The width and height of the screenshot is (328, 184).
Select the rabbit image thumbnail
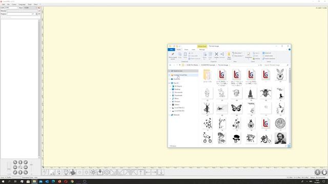(280, 75)
